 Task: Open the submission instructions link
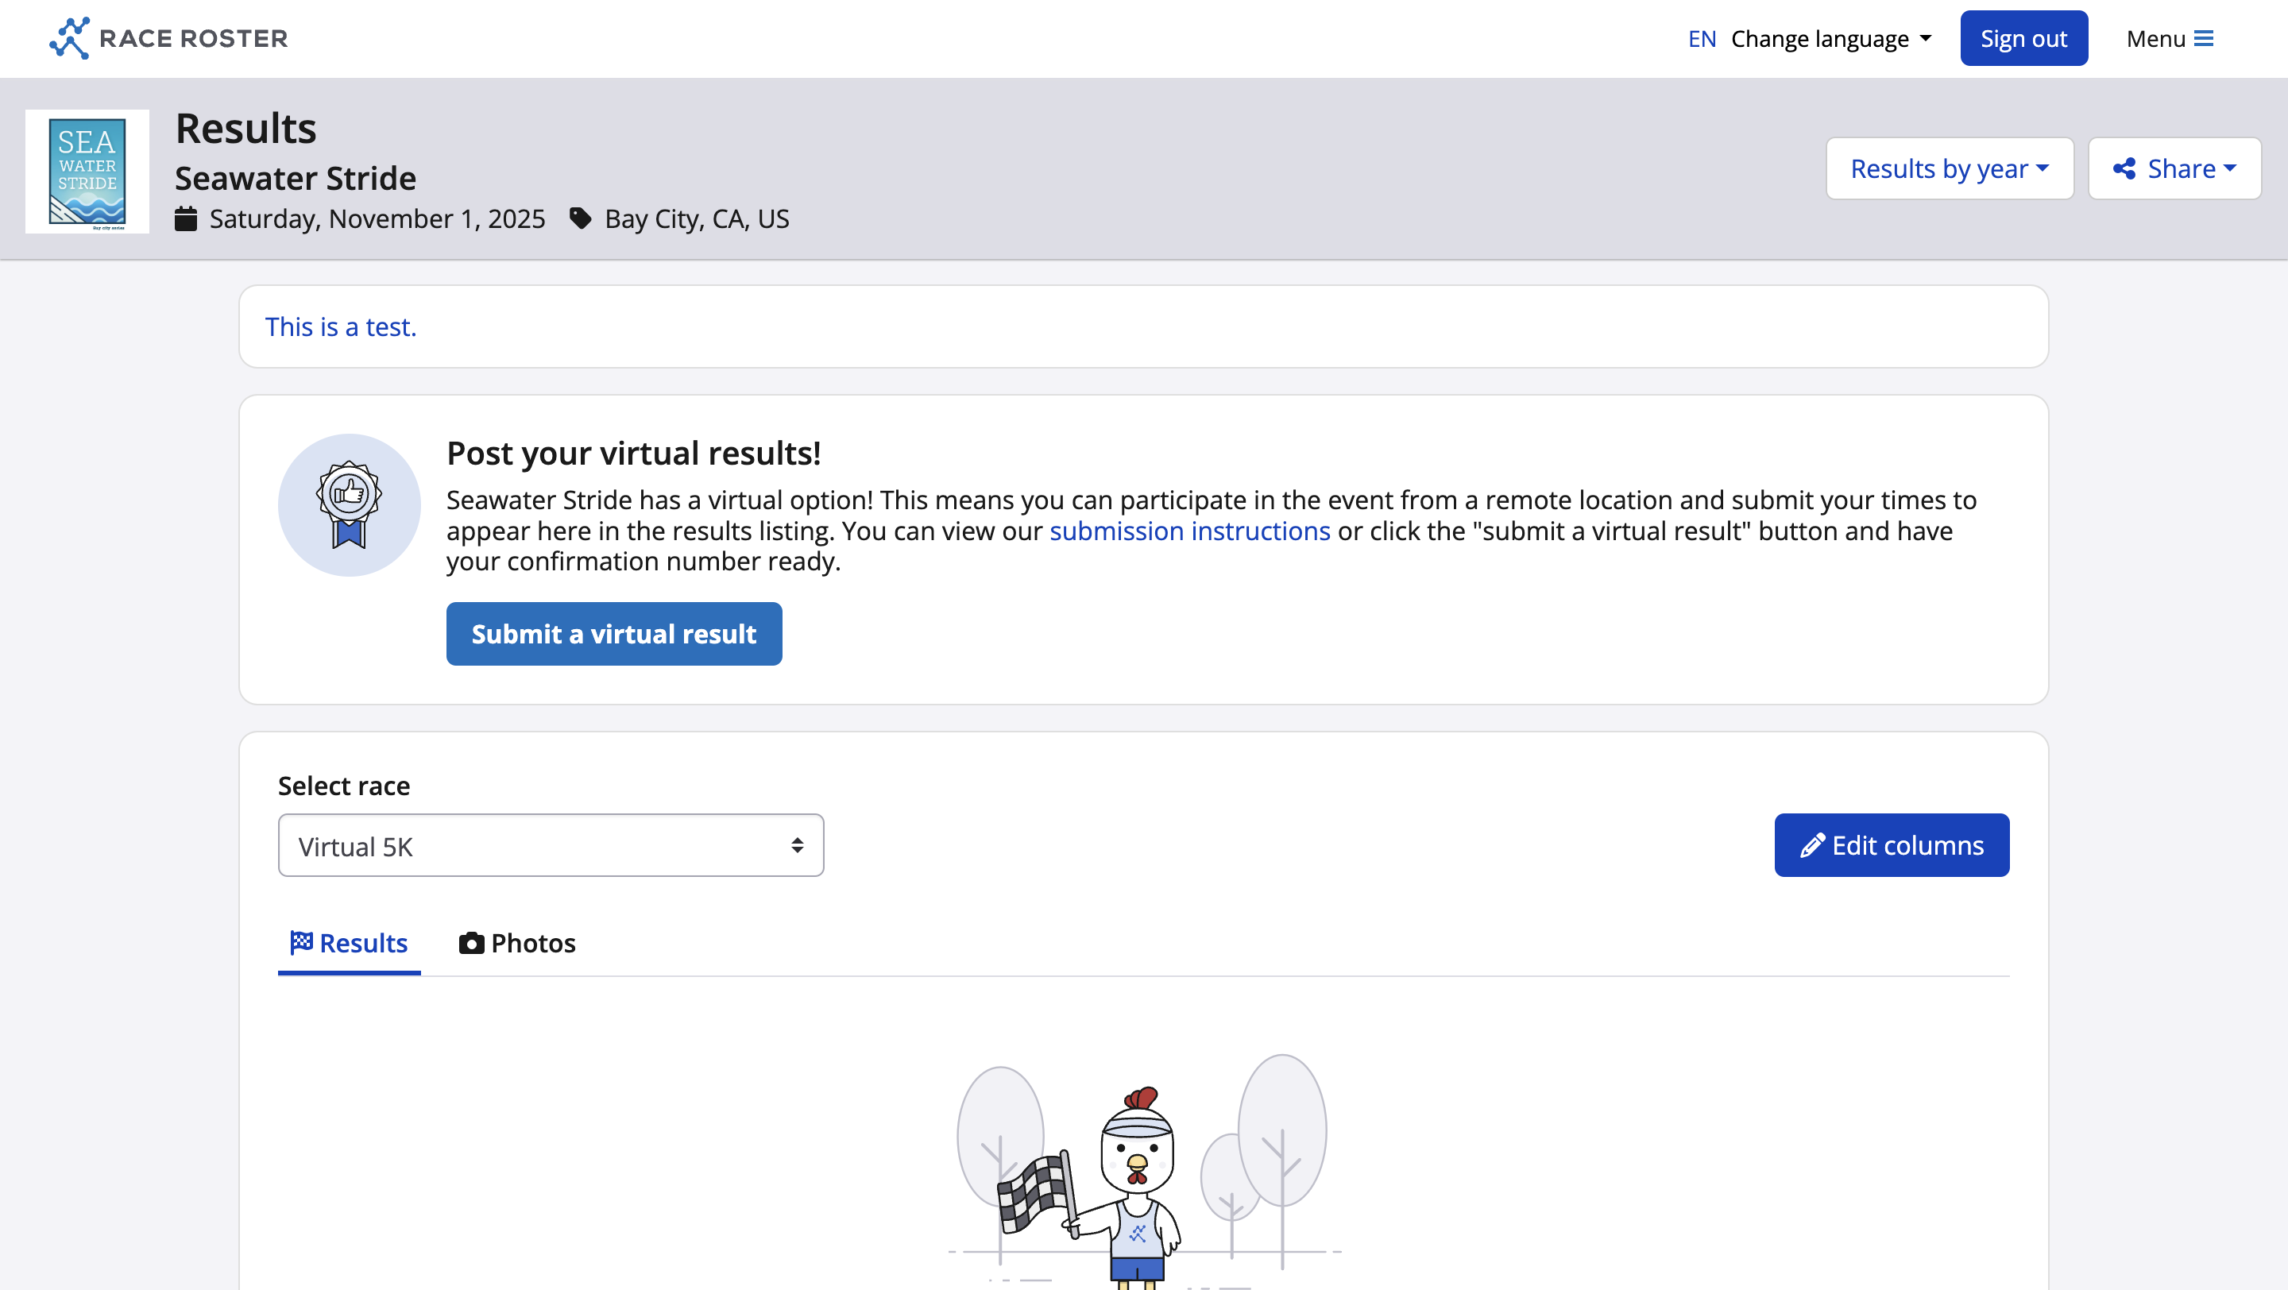1189,531
